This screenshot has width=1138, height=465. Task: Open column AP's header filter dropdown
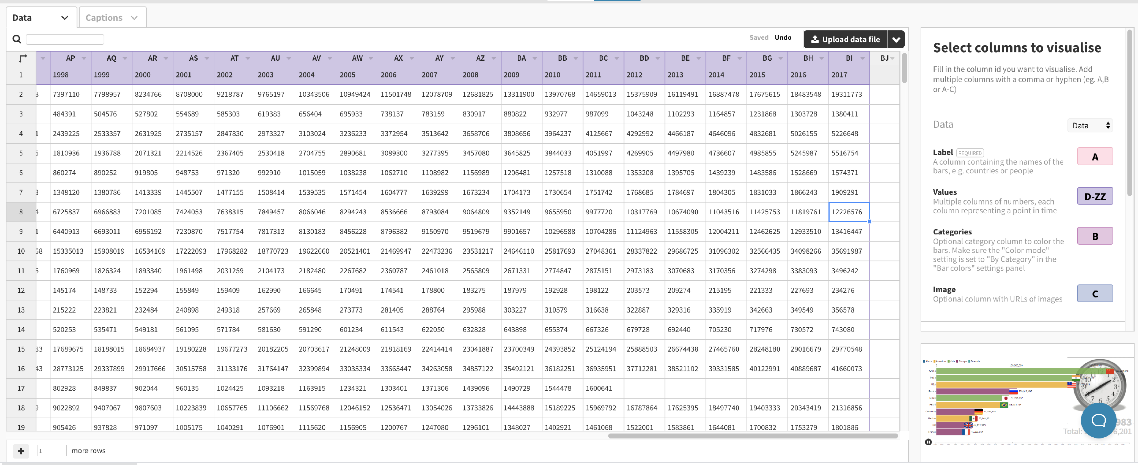pos(83,58)
